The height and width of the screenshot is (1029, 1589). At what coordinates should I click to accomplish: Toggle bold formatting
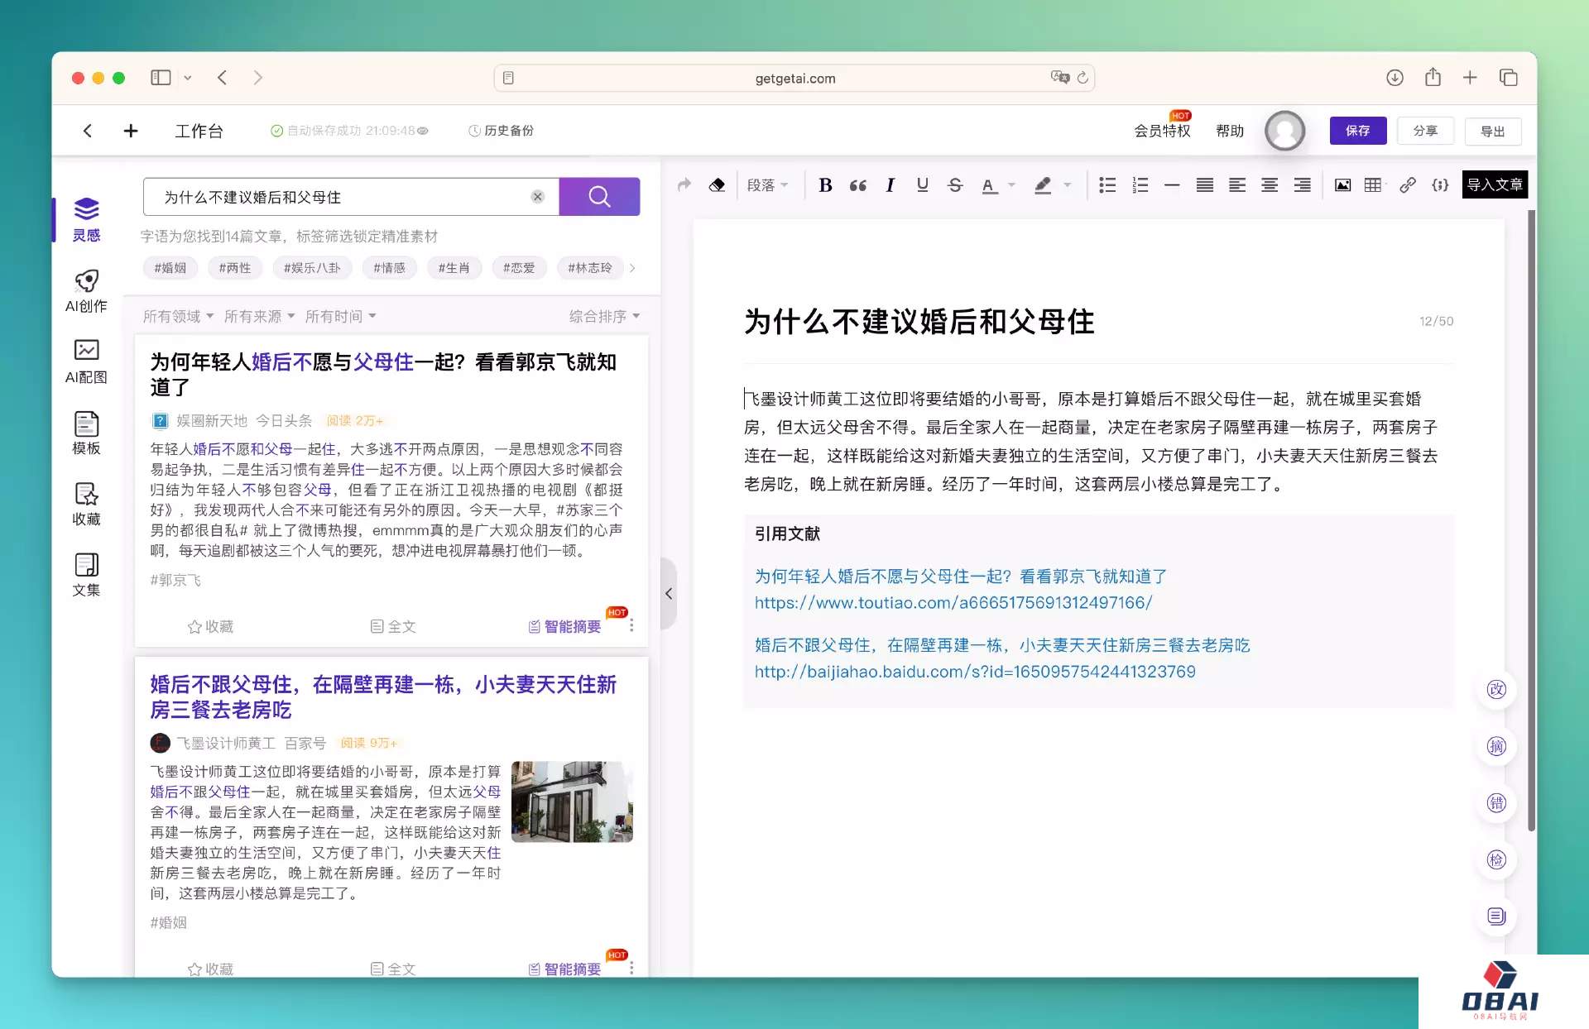click(x=825, y=185)
